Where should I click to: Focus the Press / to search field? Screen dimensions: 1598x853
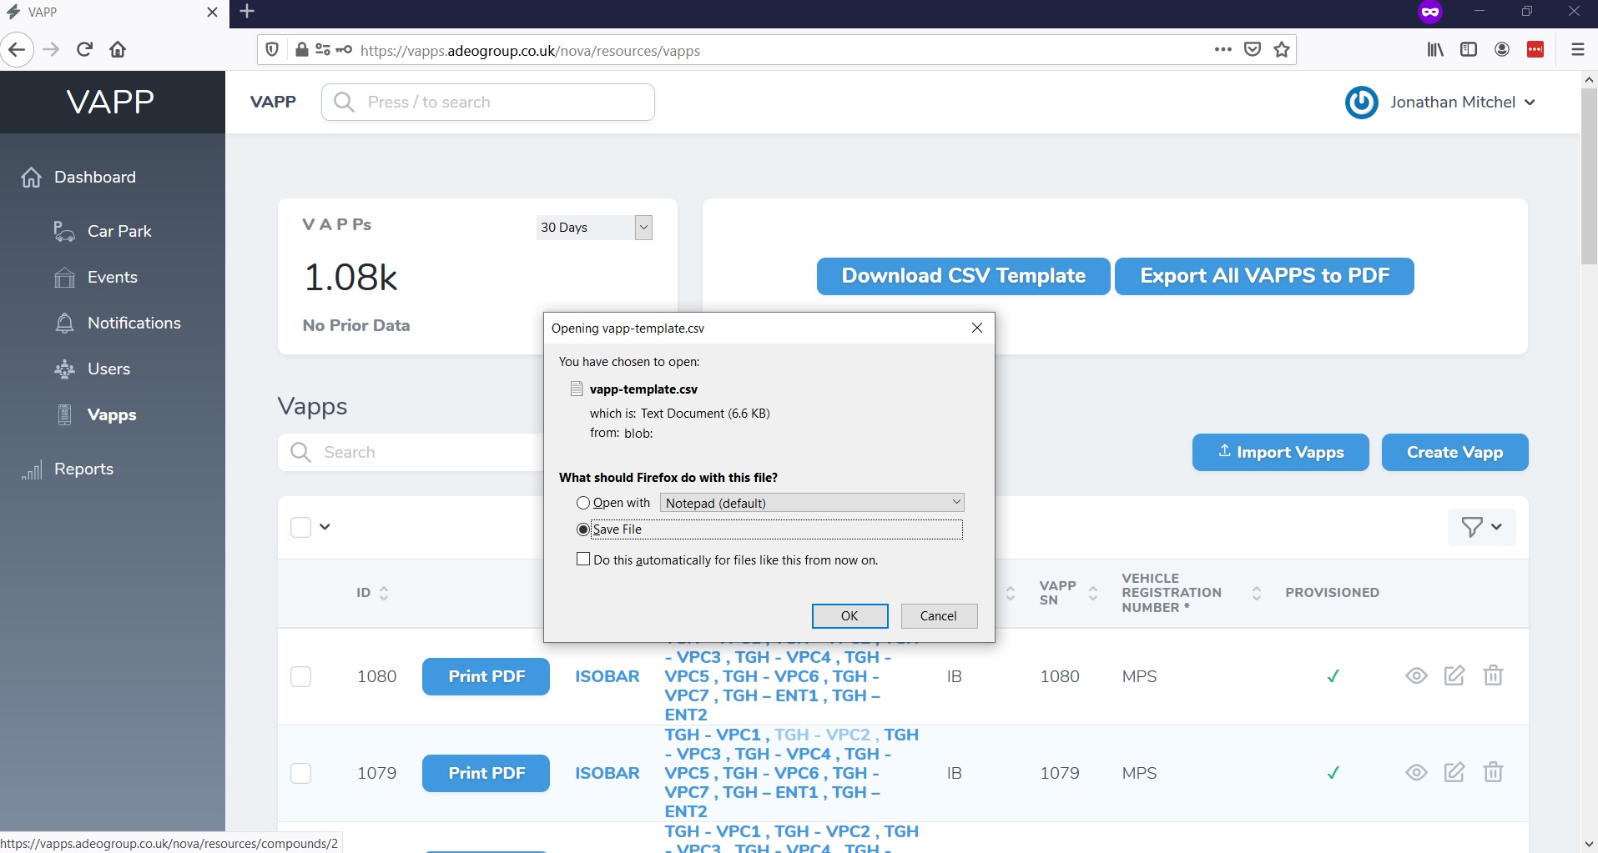[488, 102]
